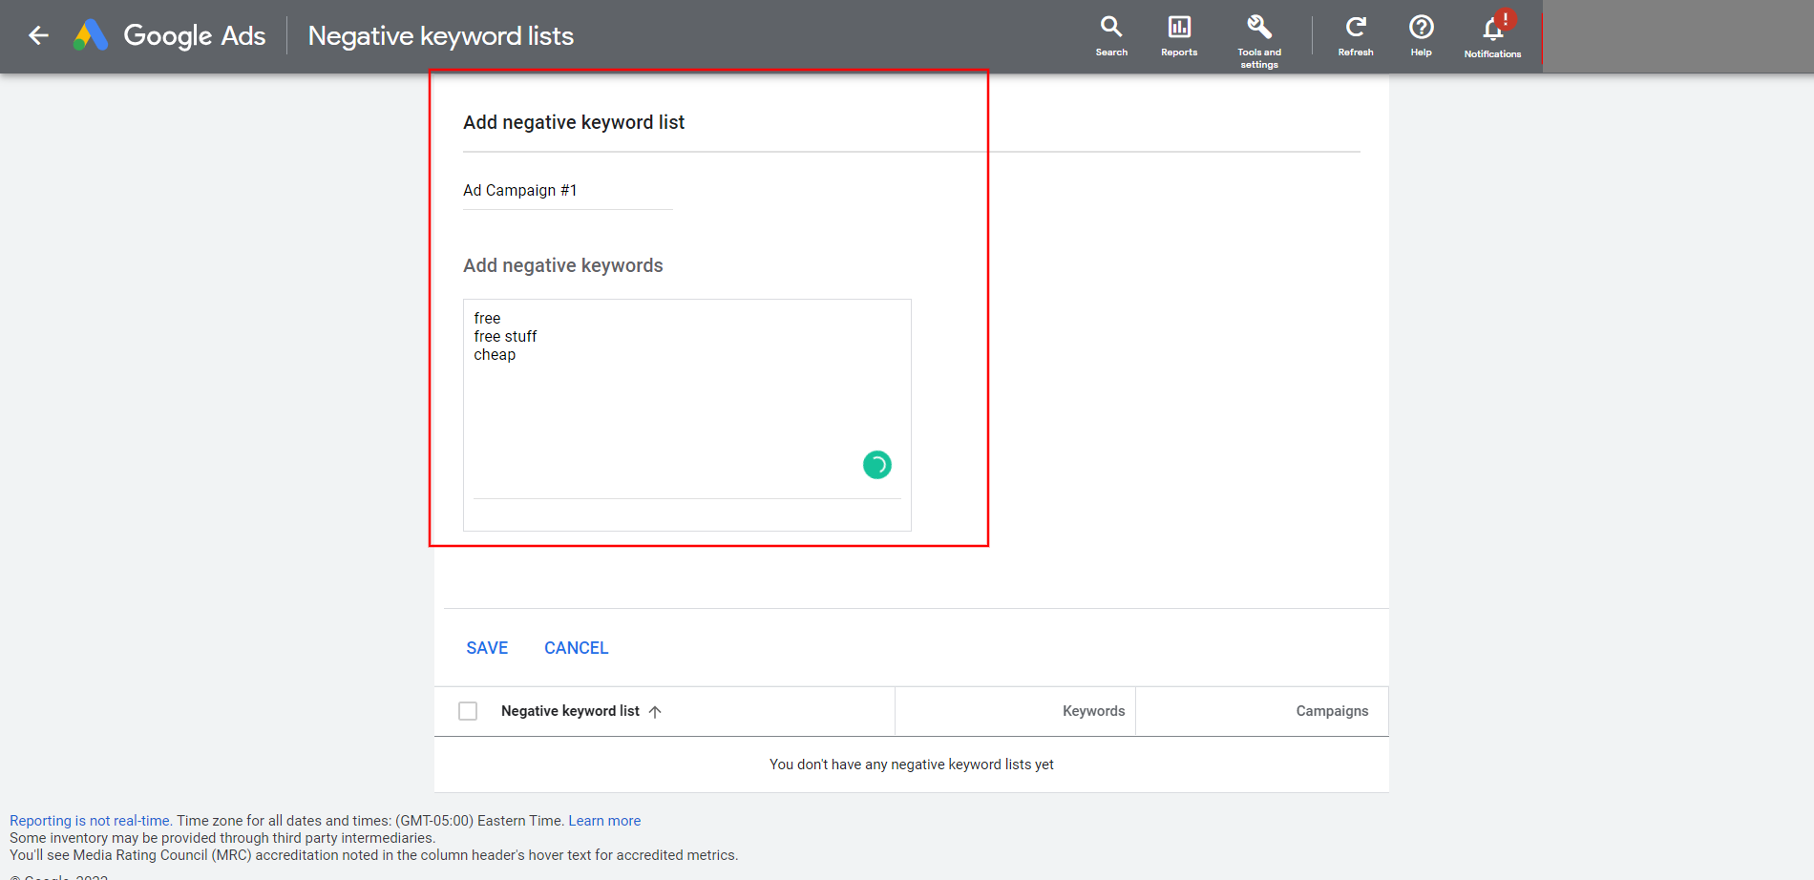Cancel adding the keyword list
The height and width of the screenshot is (880, 1814).
576,648
